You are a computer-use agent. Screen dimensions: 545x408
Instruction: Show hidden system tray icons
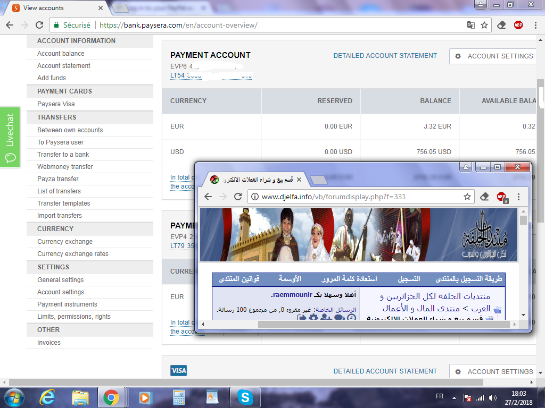coord(454,398)
